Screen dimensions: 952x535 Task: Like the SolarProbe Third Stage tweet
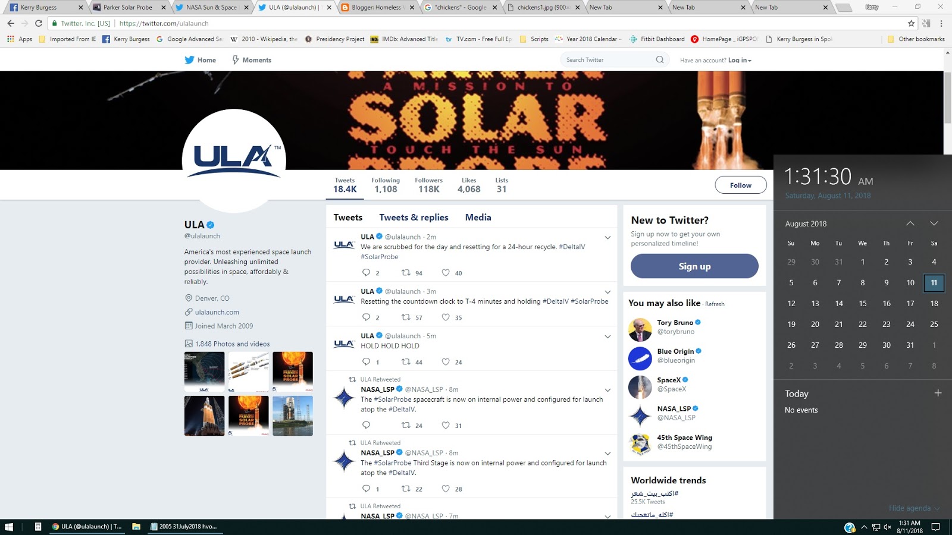click(x=446, y=489)
